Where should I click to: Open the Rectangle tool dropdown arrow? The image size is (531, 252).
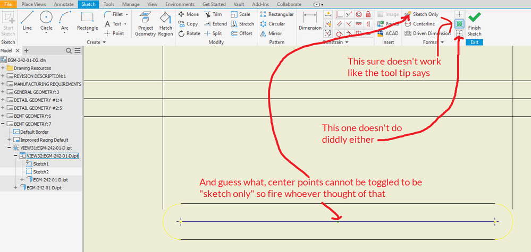tap(87, 33)
